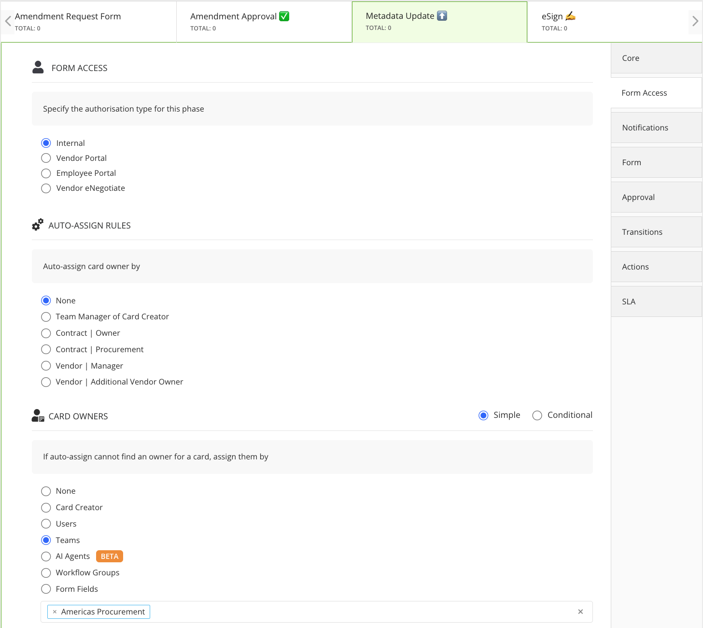Remove the Americas Procurement team tag

(x=55, y=612)
